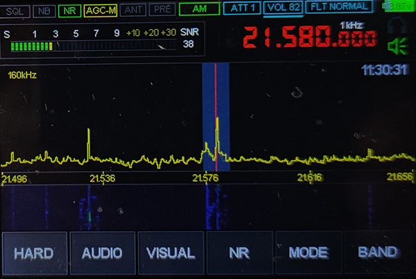
Task: Tap the S-meter signal bar
Action: click(94, 46)
